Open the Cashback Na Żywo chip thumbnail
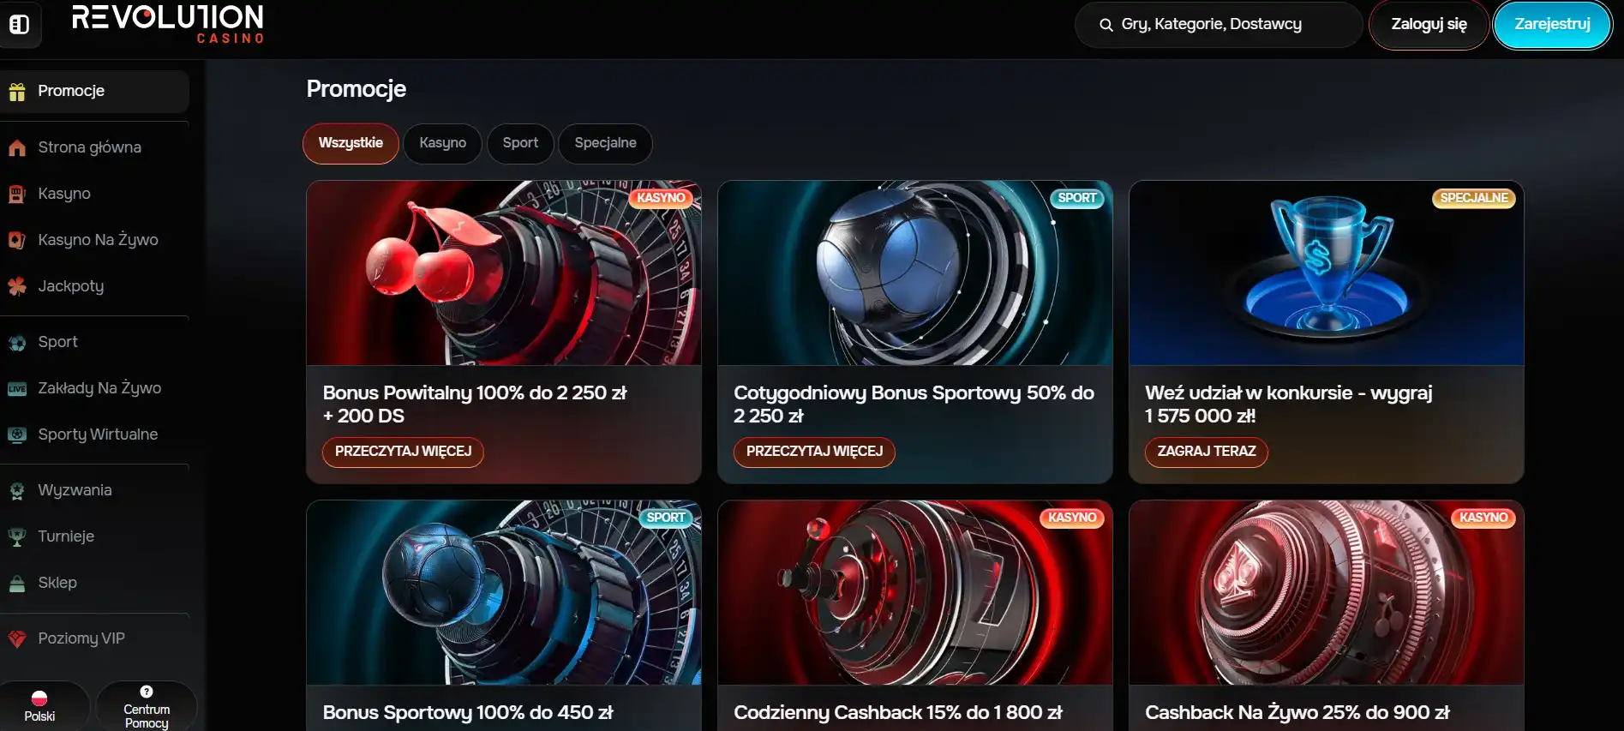1624x731 pixels. coord(1327,593)
